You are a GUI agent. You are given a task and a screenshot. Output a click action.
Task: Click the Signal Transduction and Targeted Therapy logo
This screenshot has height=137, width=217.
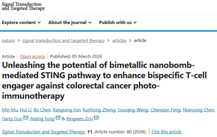(23, 6)
